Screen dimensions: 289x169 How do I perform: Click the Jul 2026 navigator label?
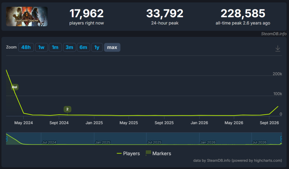click(x=259, y=142)
